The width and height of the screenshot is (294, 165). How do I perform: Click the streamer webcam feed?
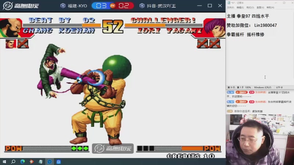click(x=260, y=140)
